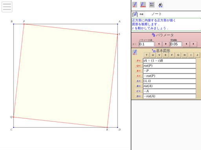Select the H letter button
Image resolution: width=201 pixels, height=150 pixels.
(185, 55)
